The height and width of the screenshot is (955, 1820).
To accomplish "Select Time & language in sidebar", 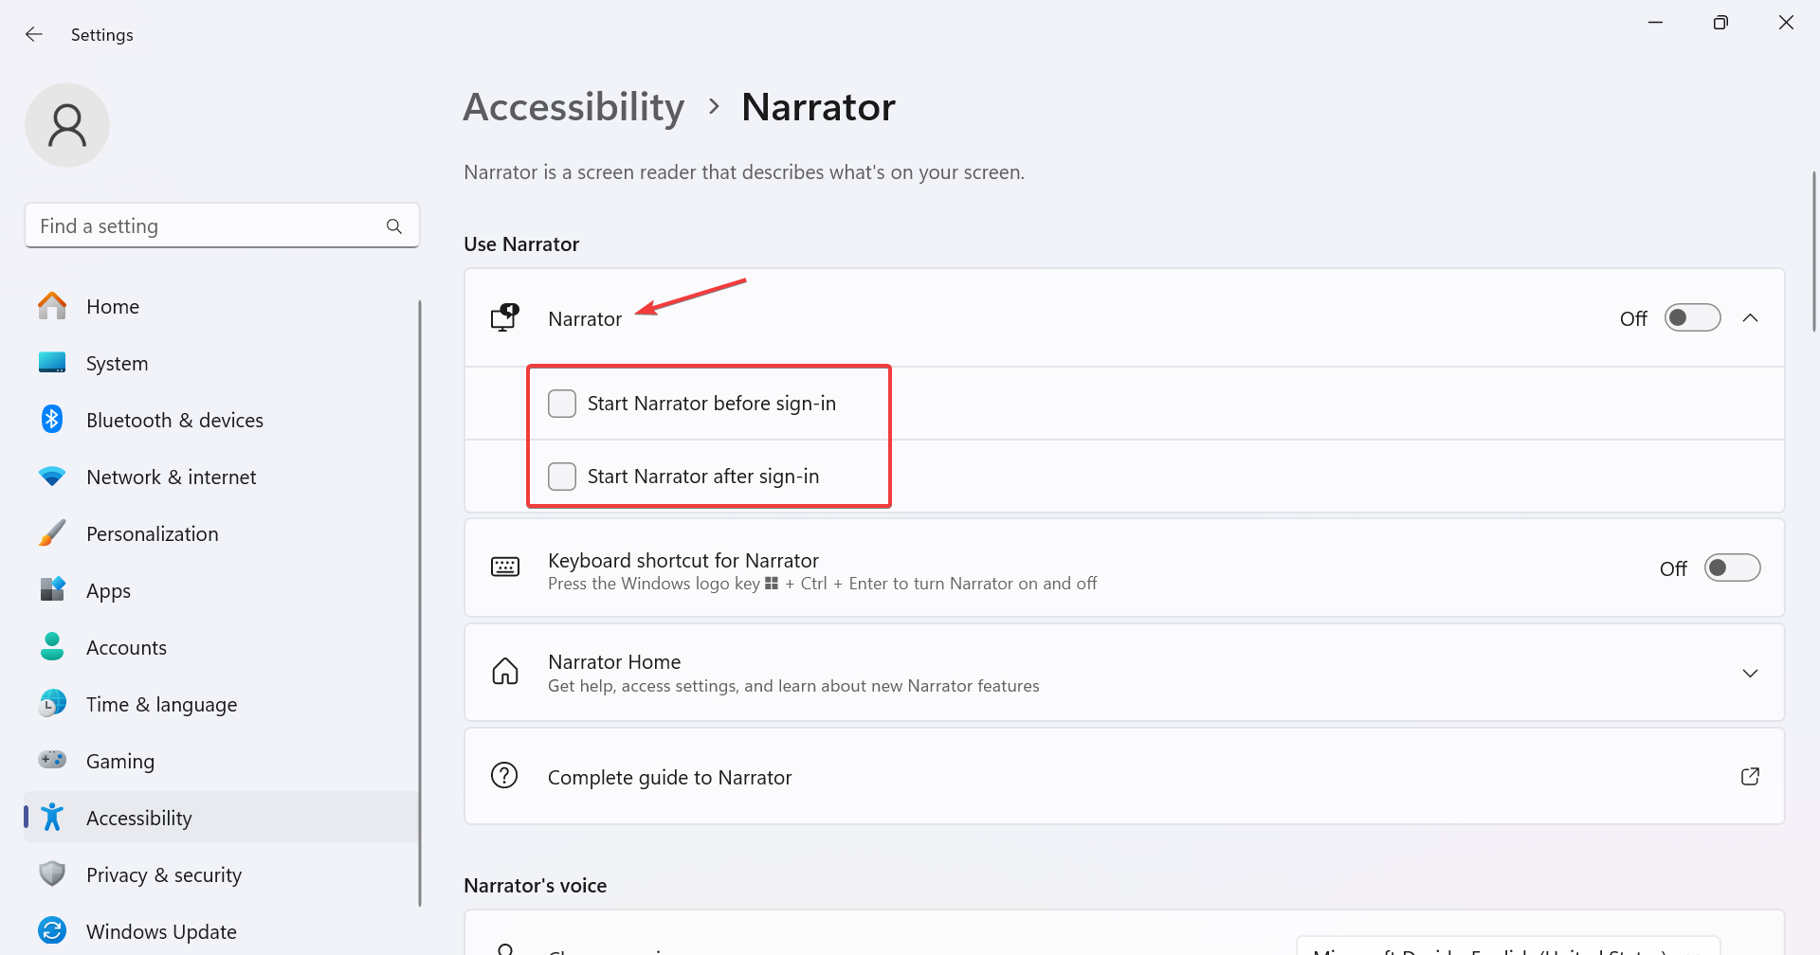I will (161, 704).
